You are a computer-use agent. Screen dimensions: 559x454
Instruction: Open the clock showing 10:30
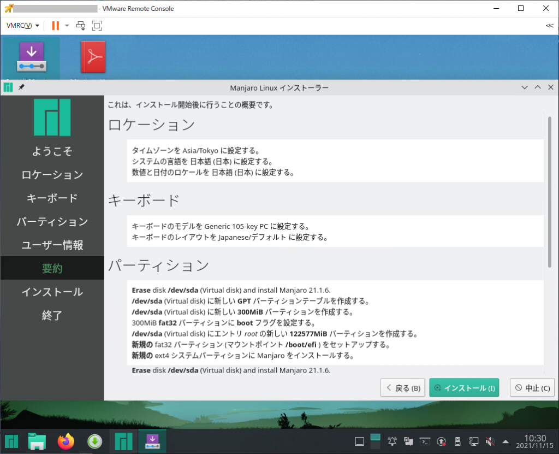pyautogui.click(x=534, y=441)
